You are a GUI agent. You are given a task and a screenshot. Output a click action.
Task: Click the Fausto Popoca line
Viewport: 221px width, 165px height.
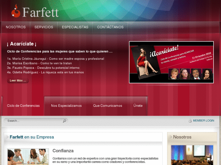pos(43,68)
